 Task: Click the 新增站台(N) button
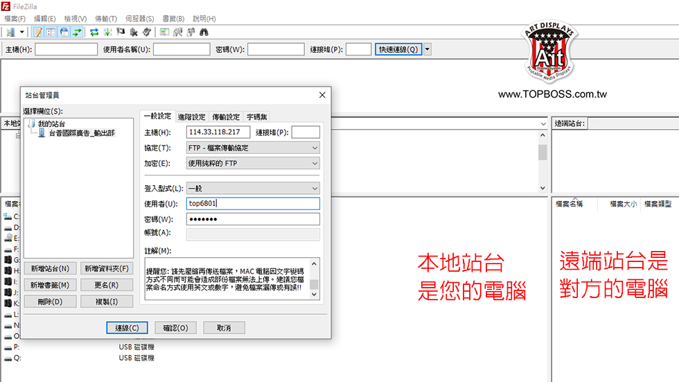pos(49,268)
